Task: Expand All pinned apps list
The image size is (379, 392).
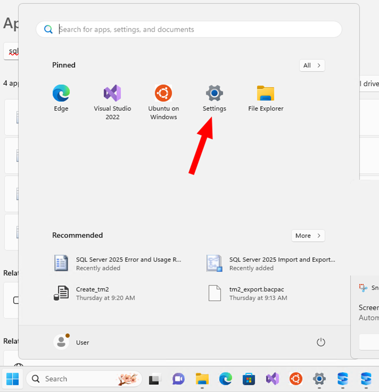Action: pyautogui.click(x=312, y=65)
